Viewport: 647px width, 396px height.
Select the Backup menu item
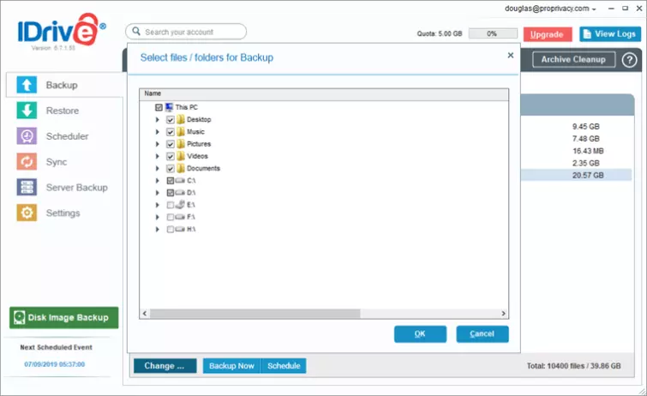[x=65, y=85]
